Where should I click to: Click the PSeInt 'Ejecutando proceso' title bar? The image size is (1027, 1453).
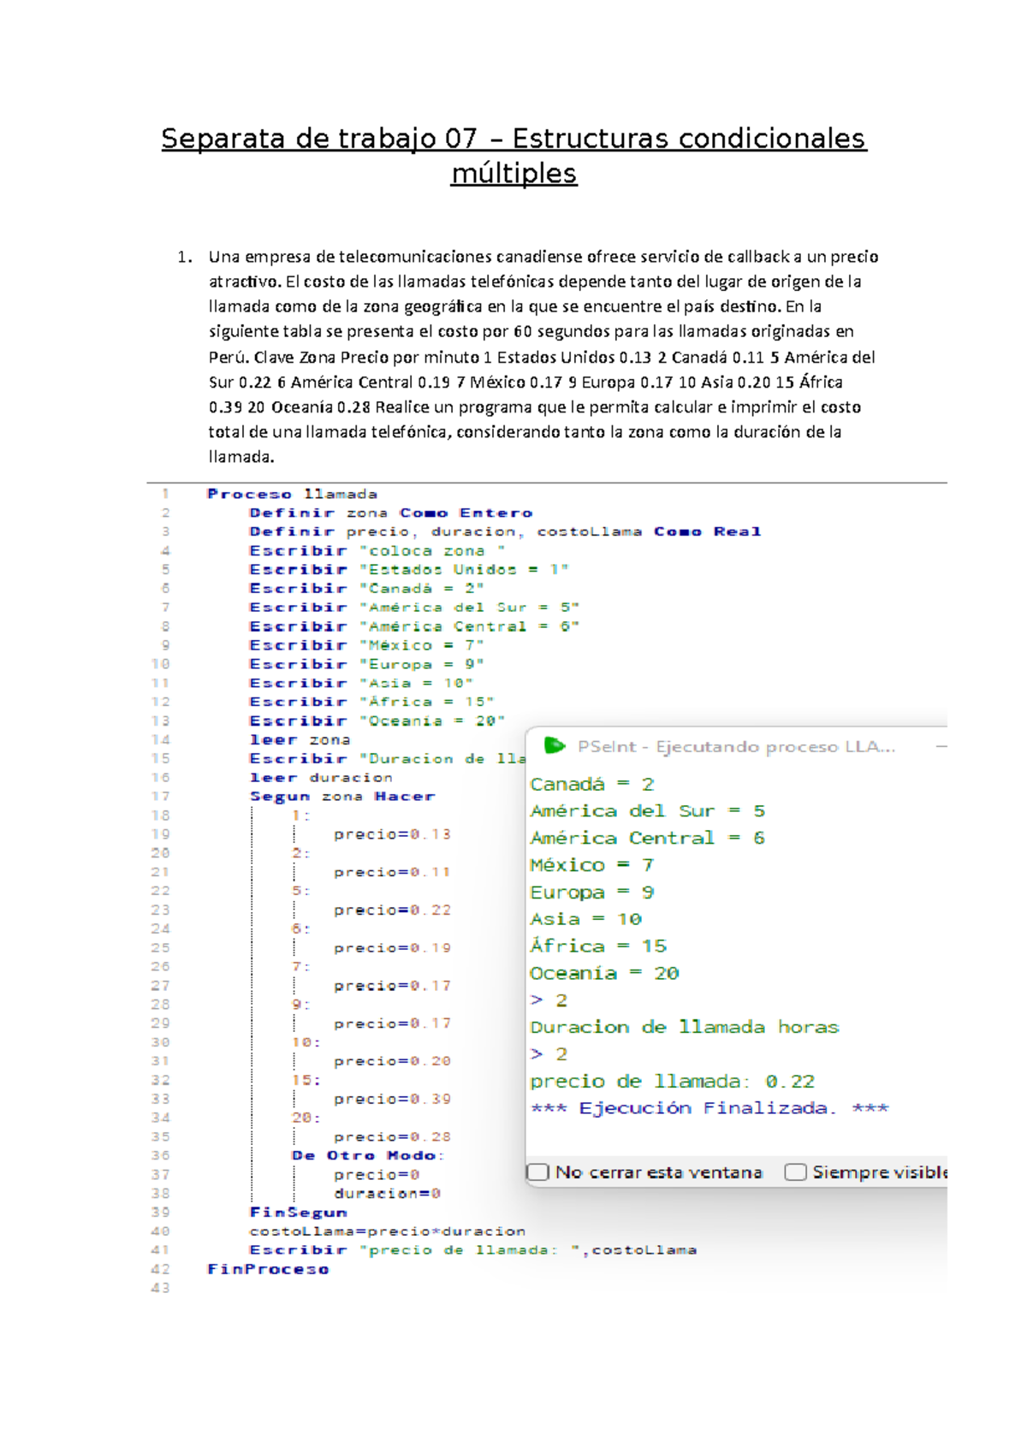pos(736,746)
